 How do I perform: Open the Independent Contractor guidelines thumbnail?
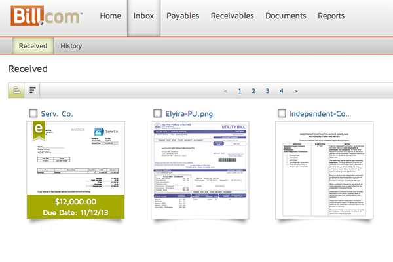tap(324, 170)
